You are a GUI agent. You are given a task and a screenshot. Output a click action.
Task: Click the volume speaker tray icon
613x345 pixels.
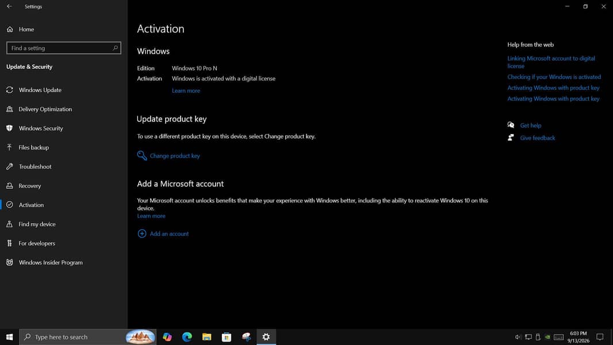[518, 337]
